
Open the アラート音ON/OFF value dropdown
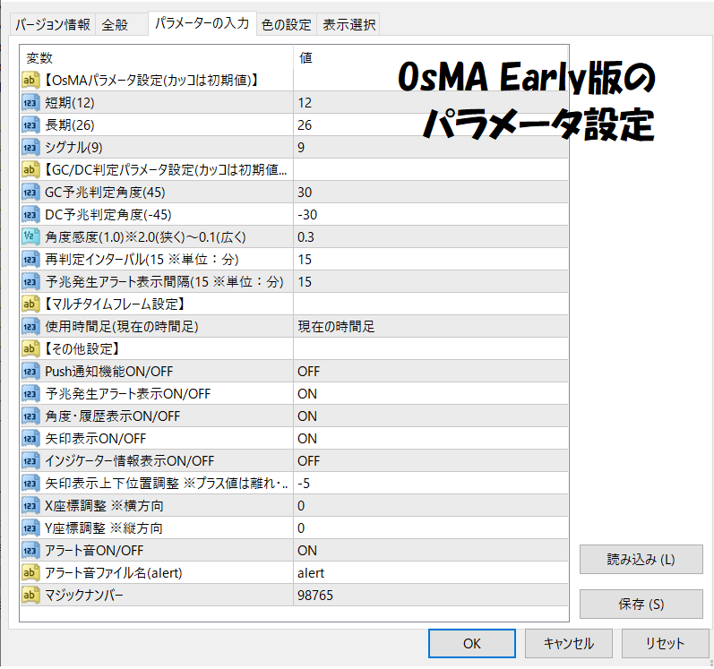coord(431,551)
